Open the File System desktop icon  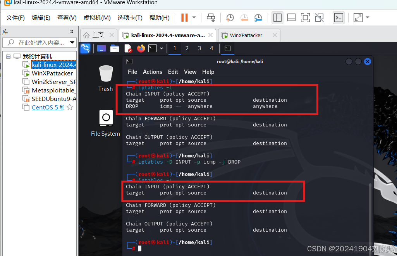(106, 123)
